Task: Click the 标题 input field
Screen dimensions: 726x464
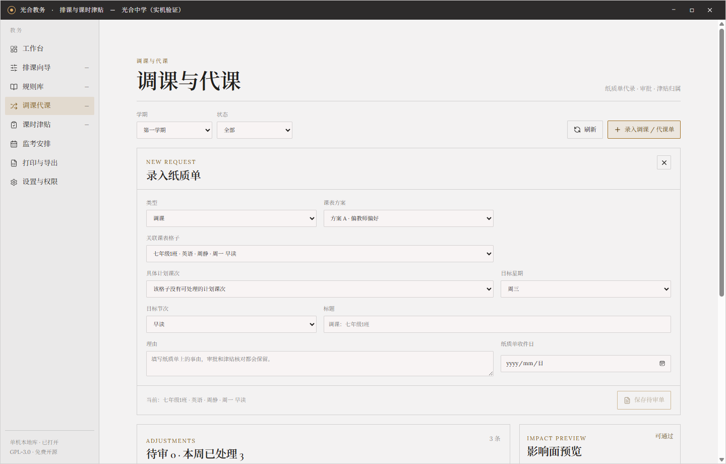Action: pyautogui.click(x=497, y=324)
